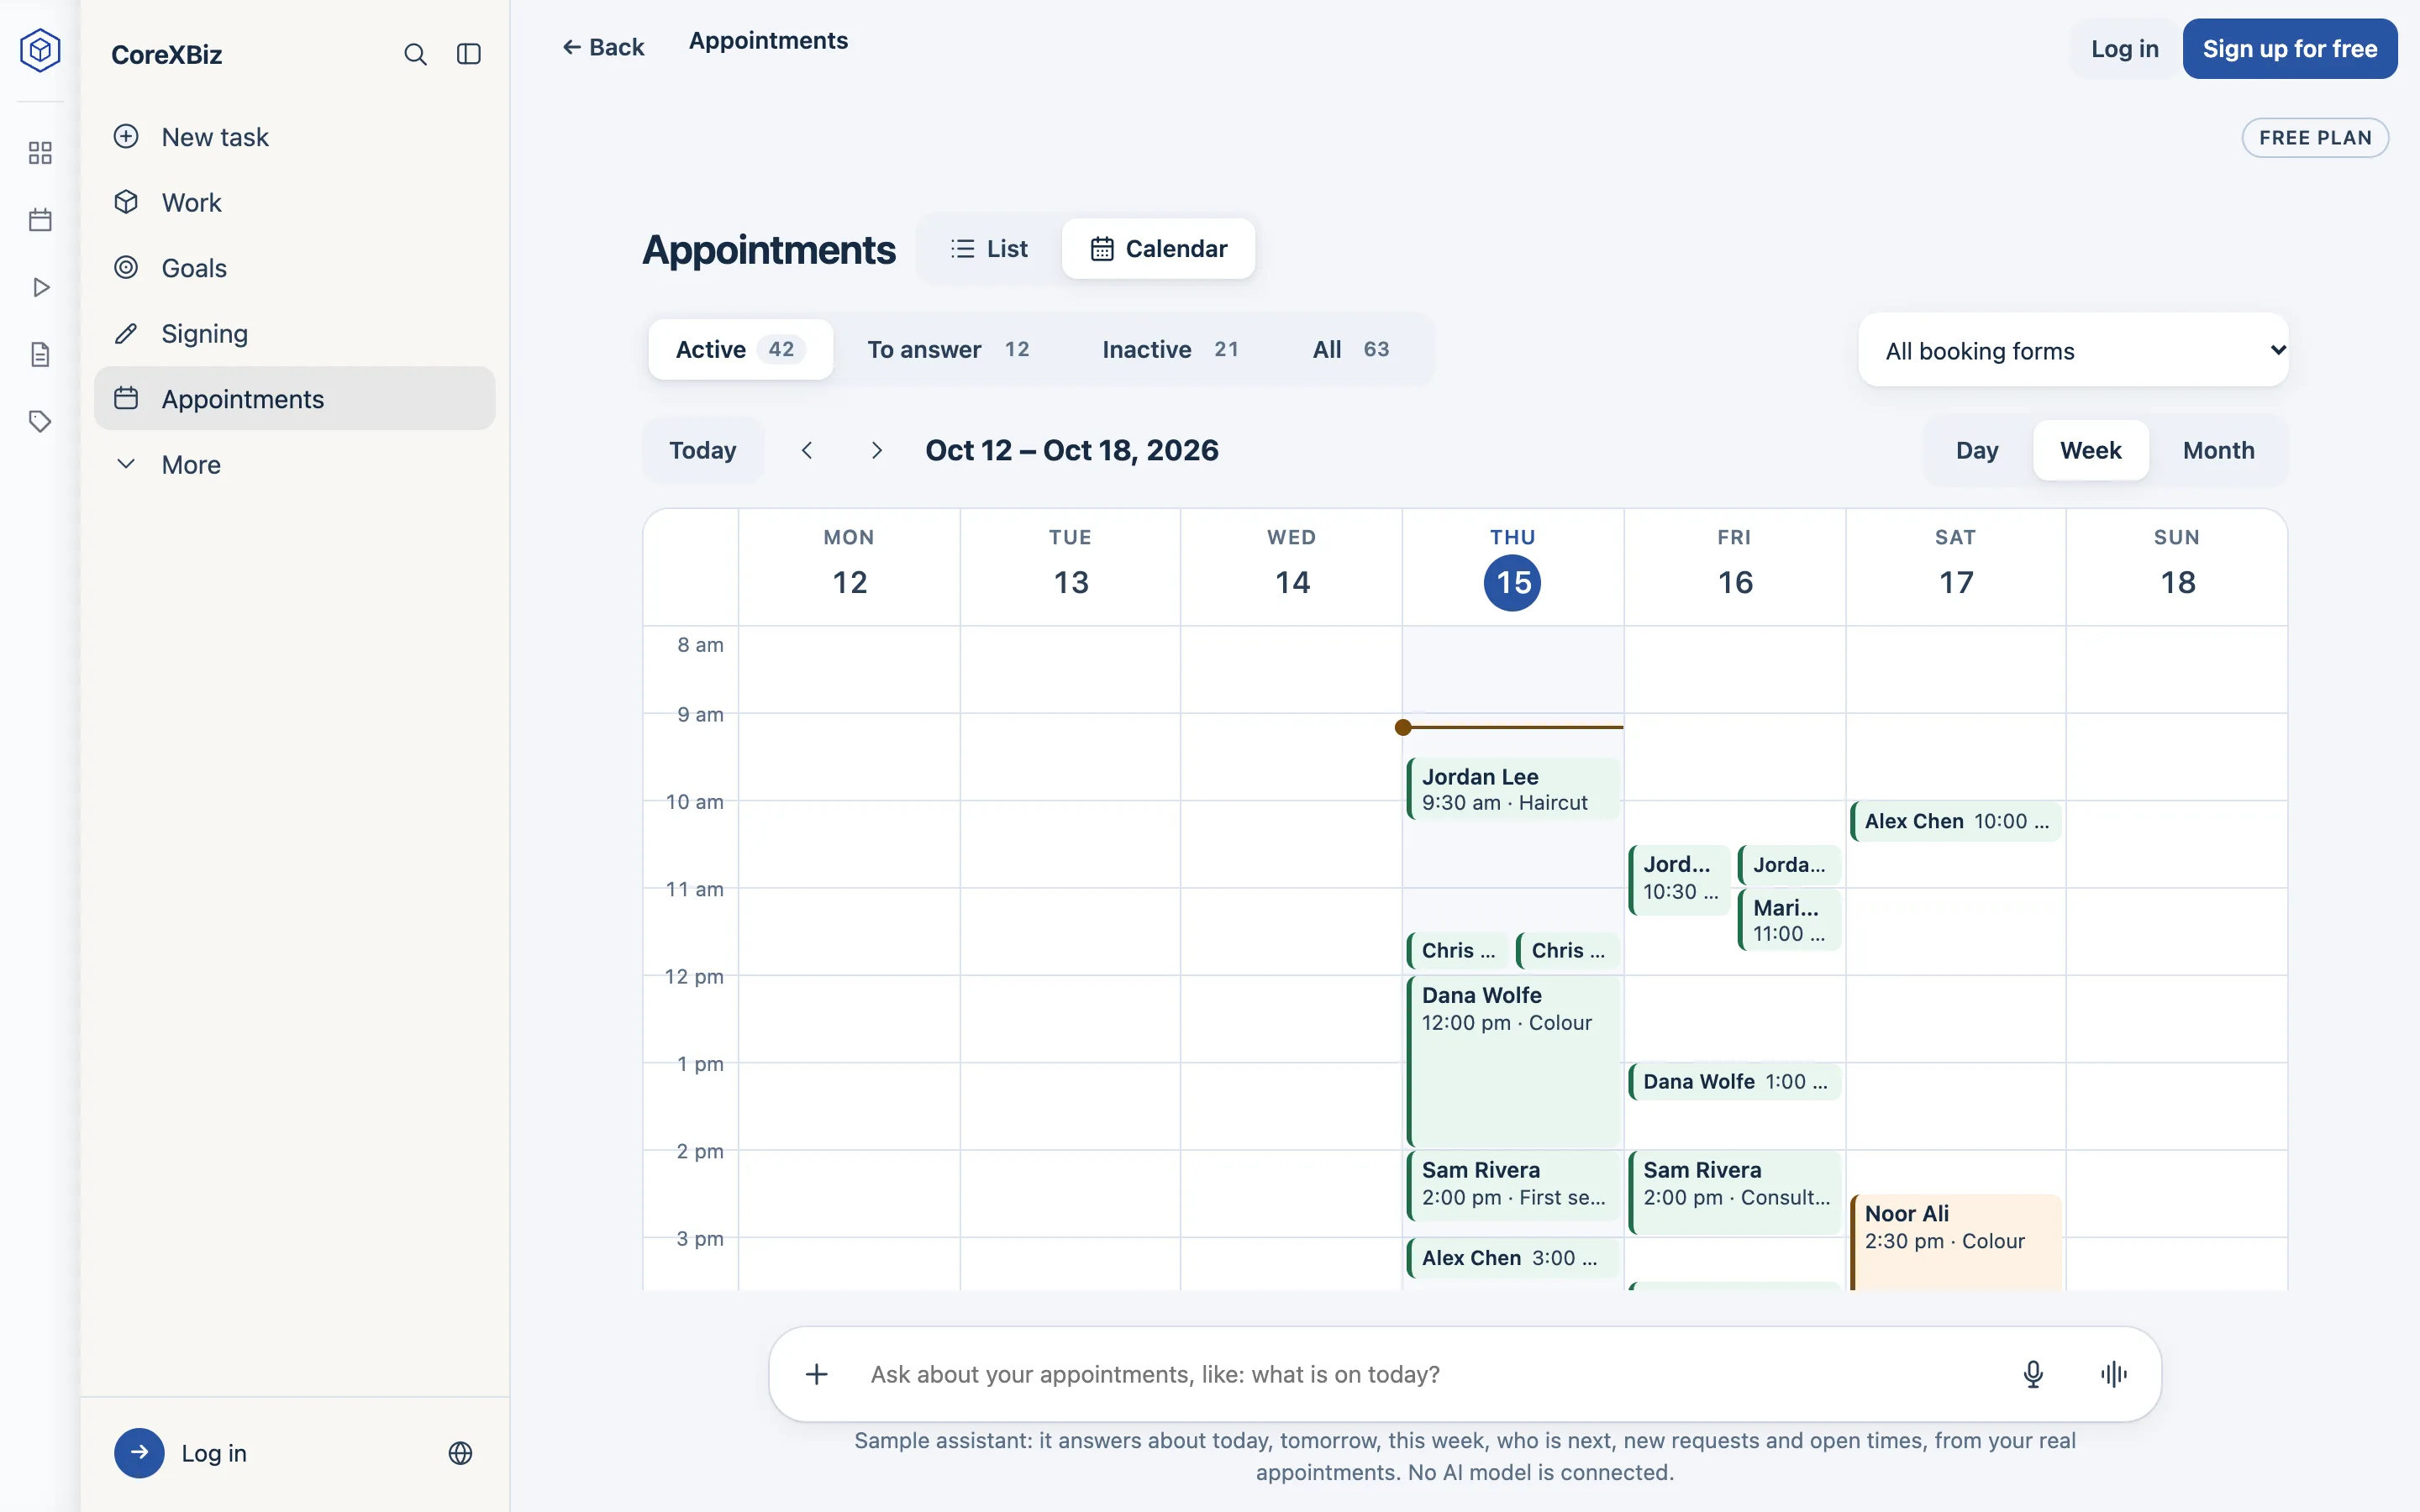Open the All booking forms dropdown
This screenshot has height=1512, width=2420.
pos(2073,350)
